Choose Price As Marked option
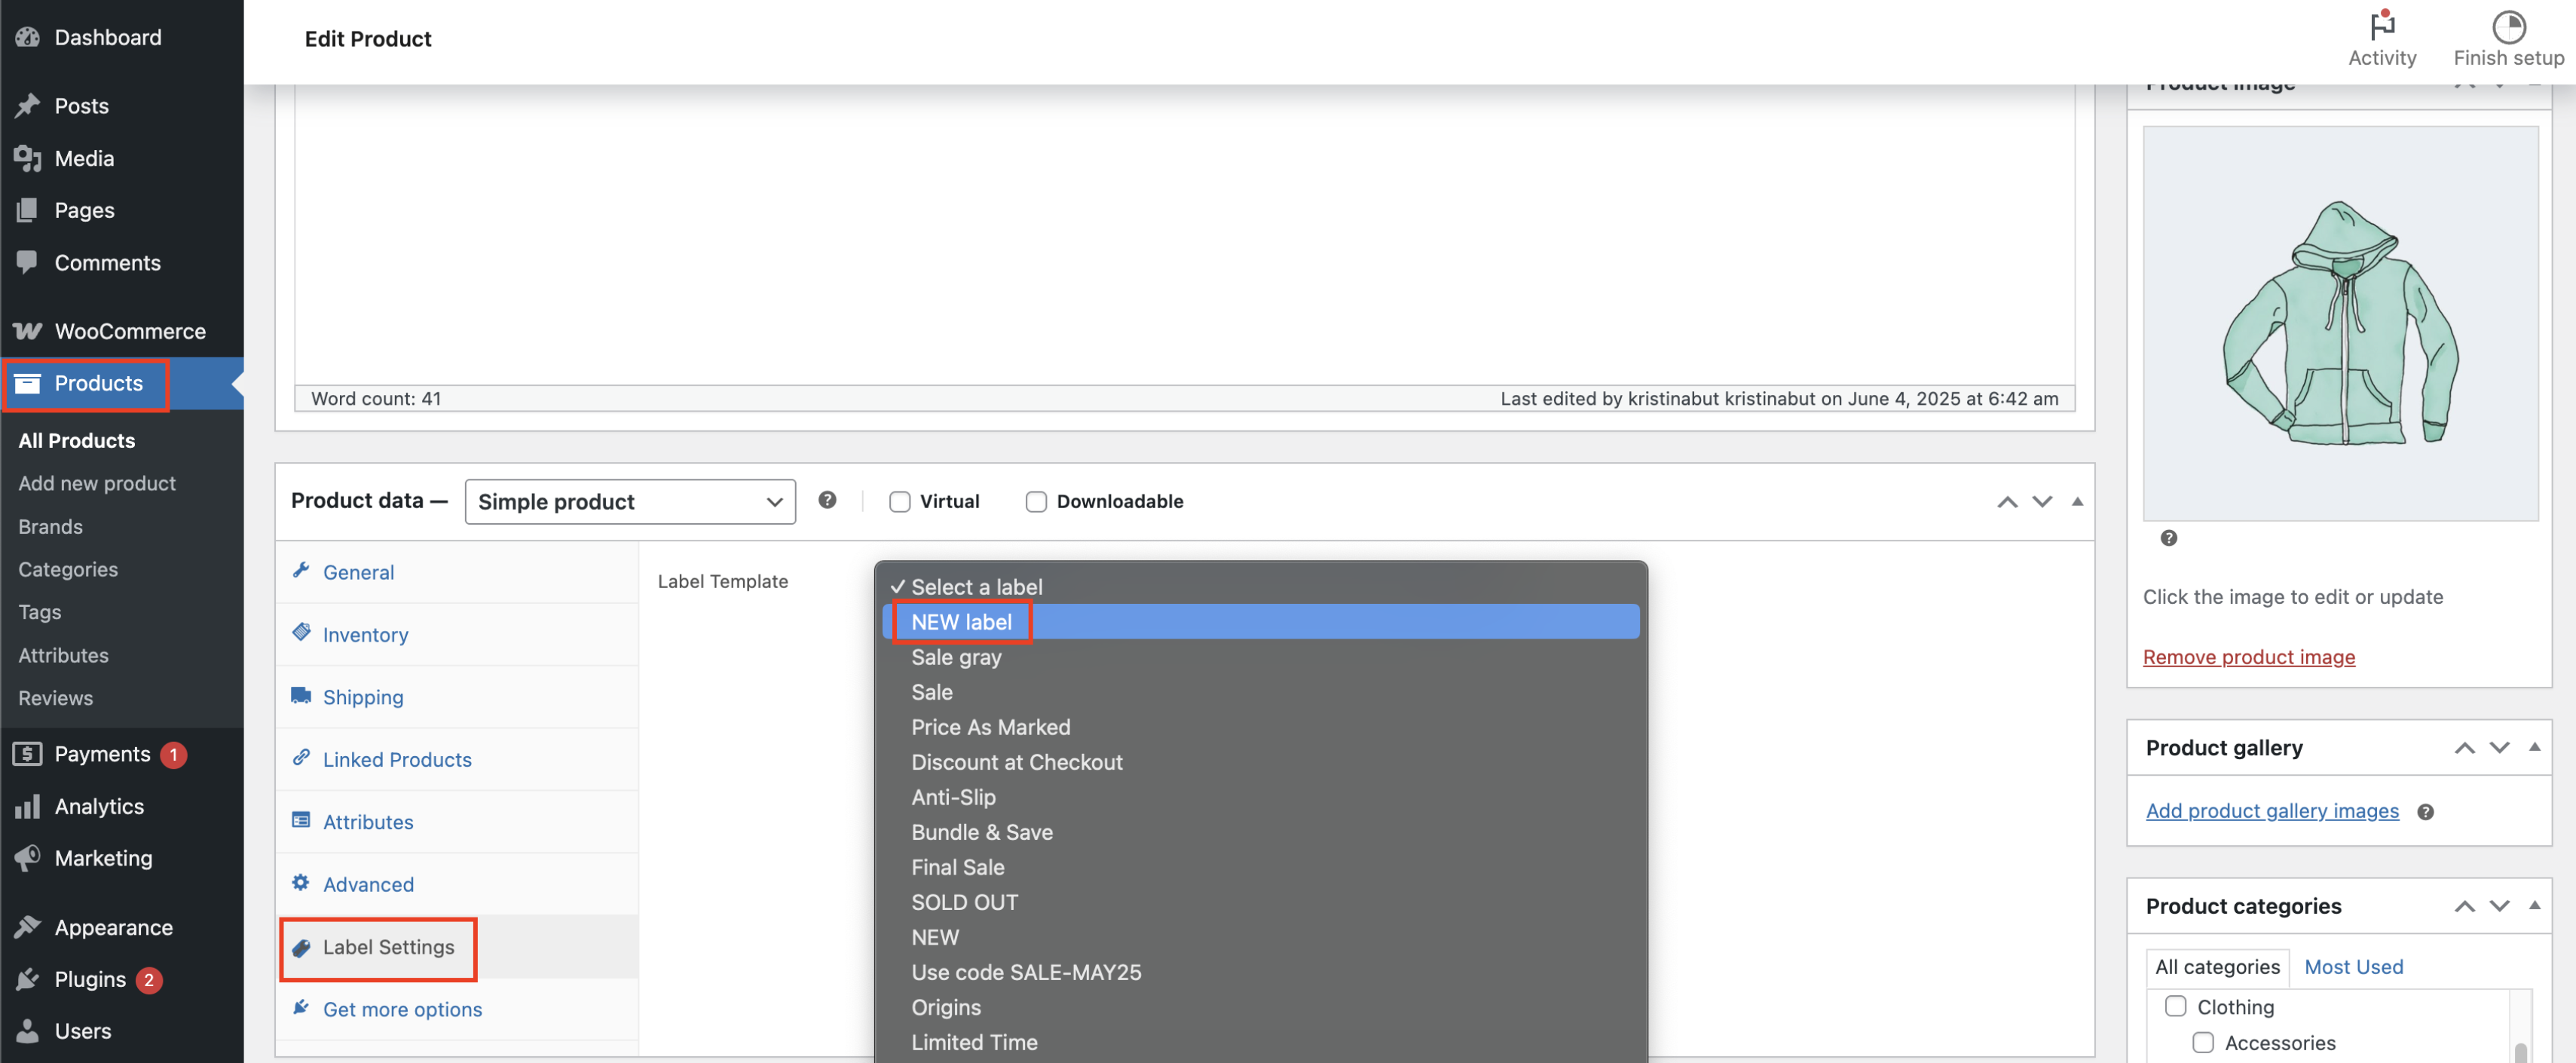 click(1260, 727)
